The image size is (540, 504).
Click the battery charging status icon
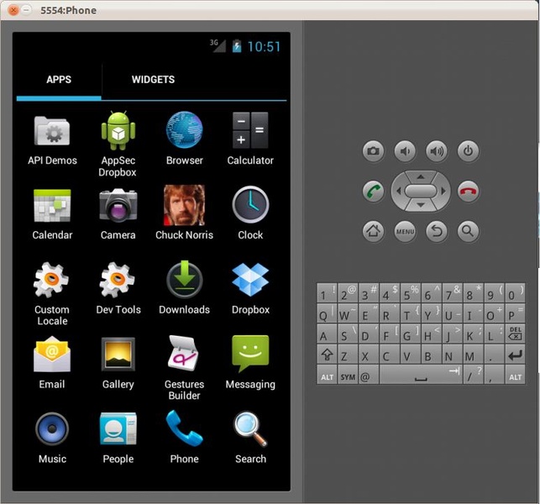coord(237,46)
